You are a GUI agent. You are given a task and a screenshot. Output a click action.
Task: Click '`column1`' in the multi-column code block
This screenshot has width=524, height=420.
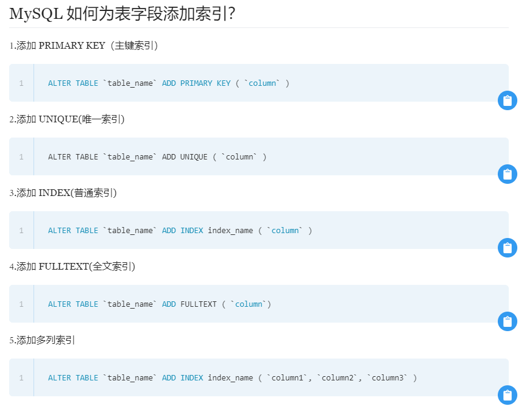pos(288,378)
